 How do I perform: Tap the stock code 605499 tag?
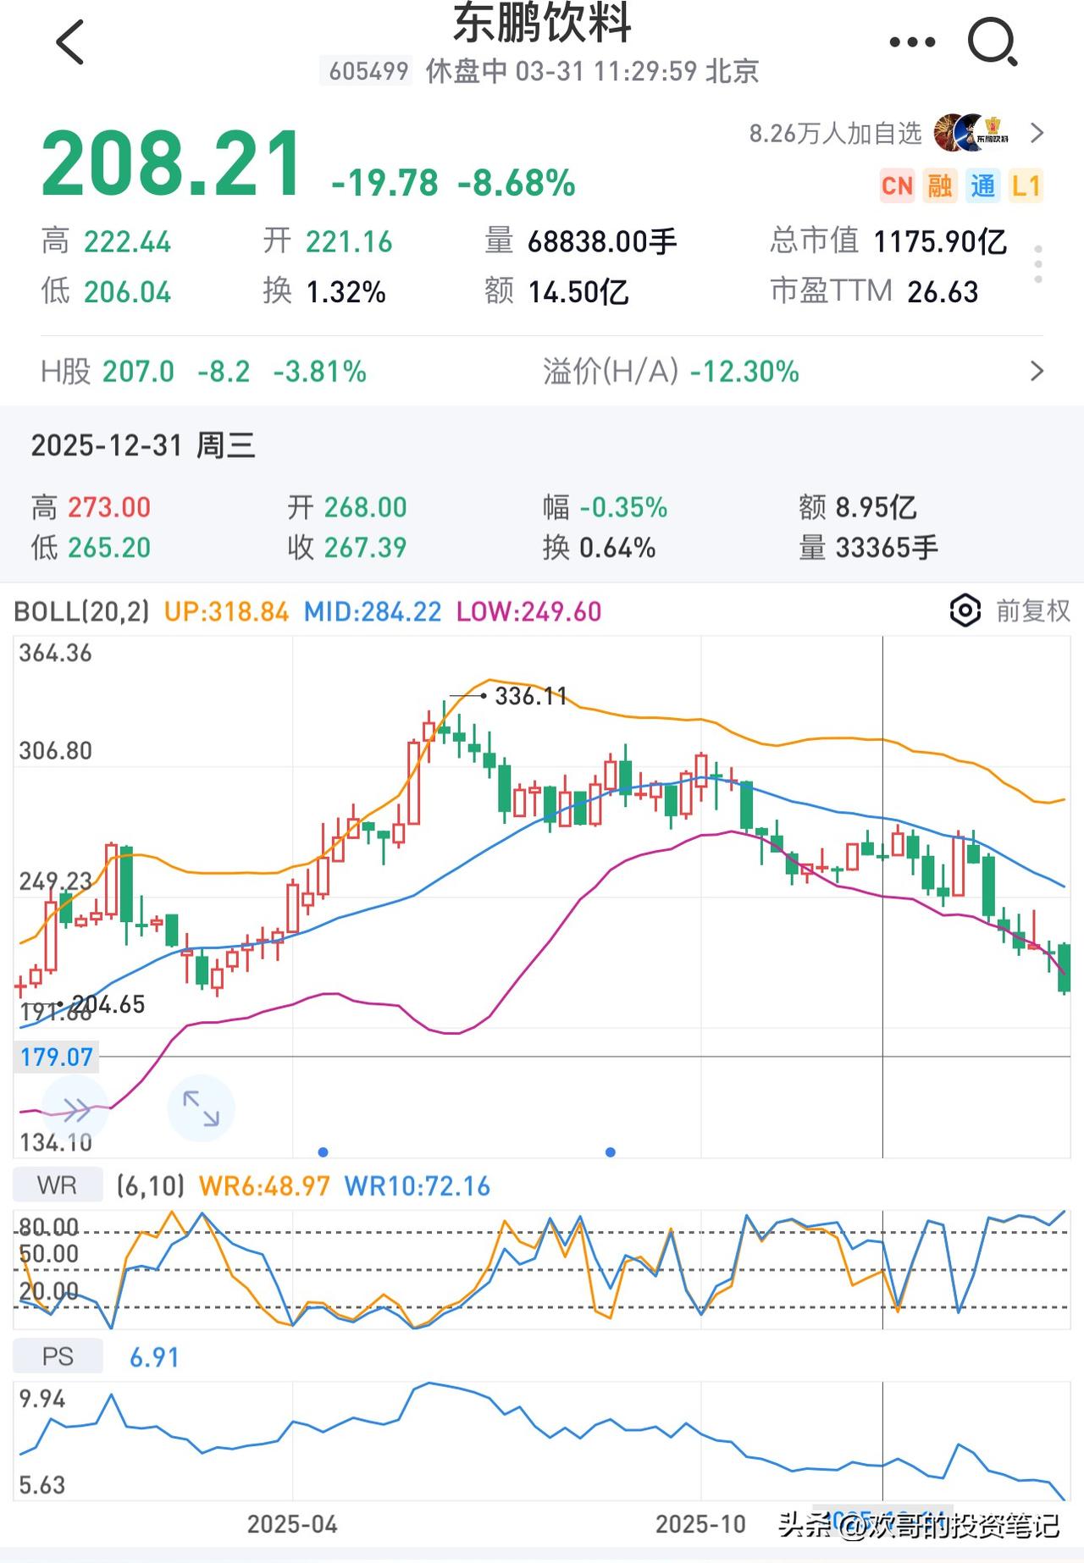coord(368,71)
